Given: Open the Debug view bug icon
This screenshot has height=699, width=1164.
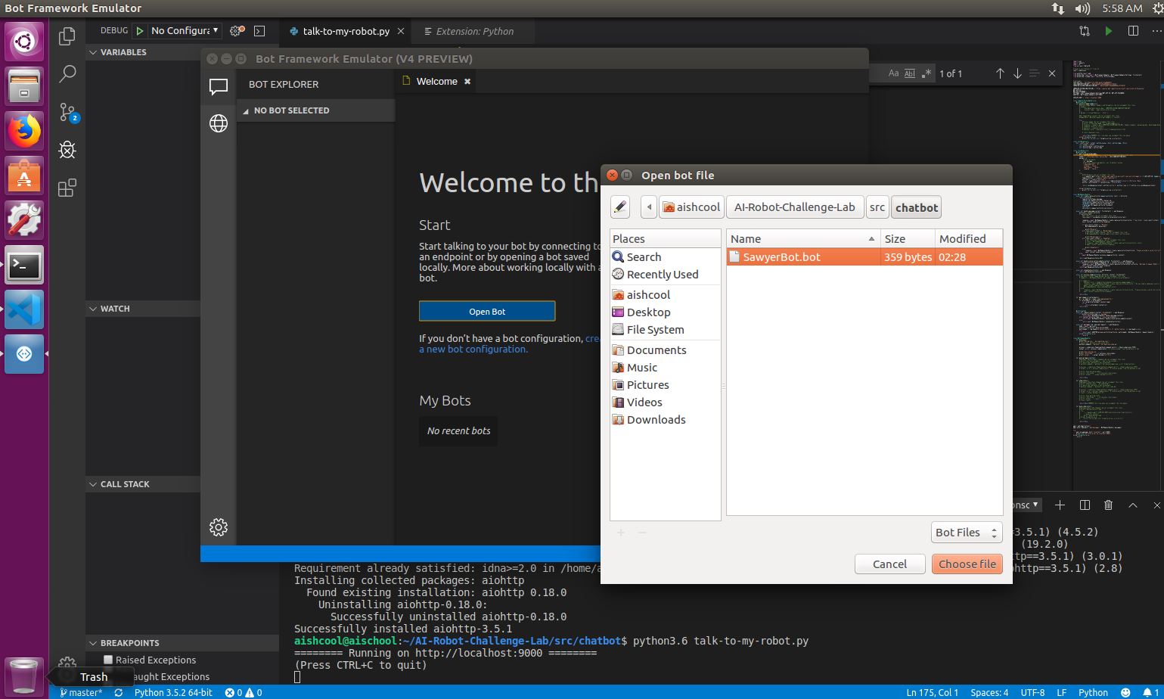Looking at the screenshot, I should [67, 150].
